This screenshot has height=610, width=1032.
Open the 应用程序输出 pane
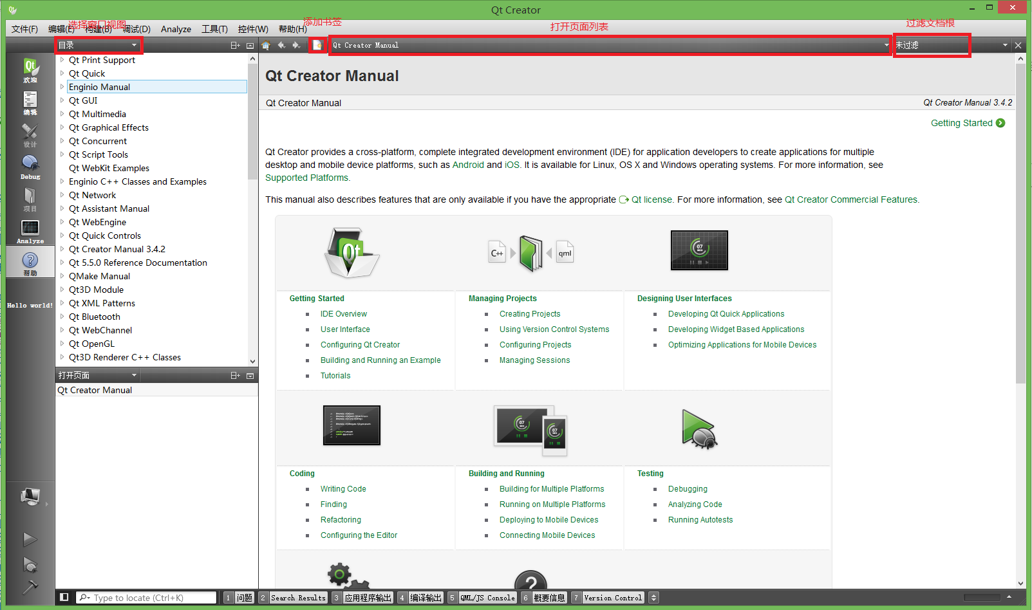pos(362,598)
